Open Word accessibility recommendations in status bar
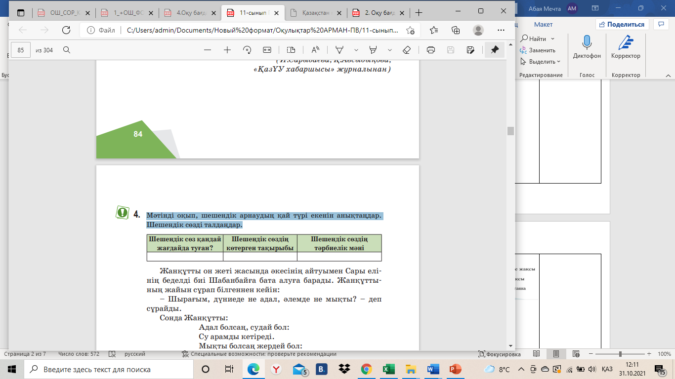 259,354
